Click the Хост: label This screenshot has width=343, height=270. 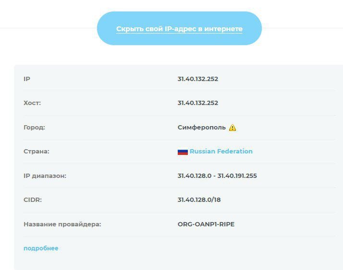point(33,103)
